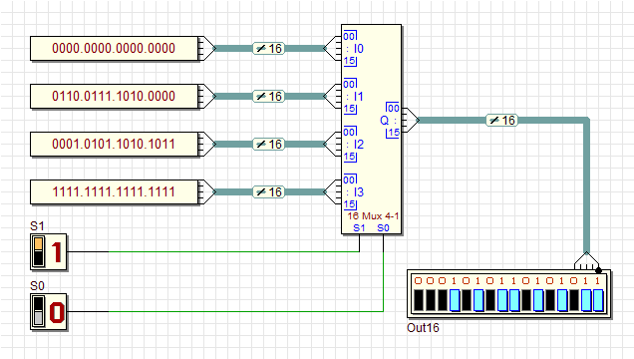Click the bus splitter at first constant output
This screenshot has width=634, height=359.
click(x=207, y=49)
